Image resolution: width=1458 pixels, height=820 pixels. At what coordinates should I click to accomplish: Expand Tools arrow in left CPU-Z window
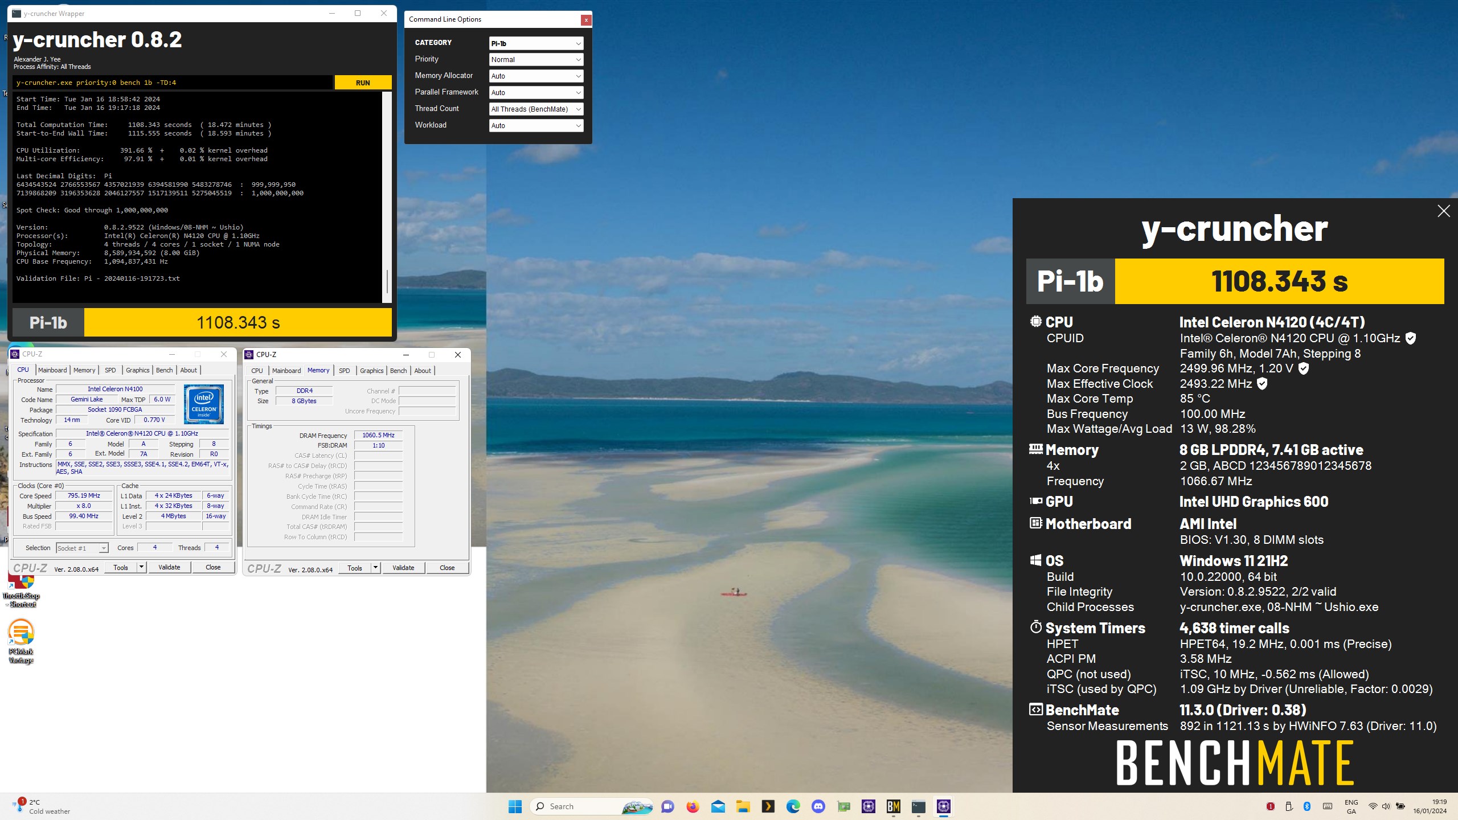pos(141,567)
